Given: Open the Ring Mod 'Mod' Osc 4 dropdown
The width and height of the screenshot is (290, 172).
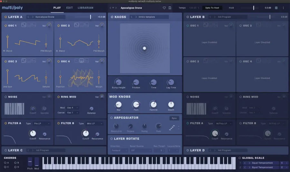Looking at the screenshot, I should [72, 108].
